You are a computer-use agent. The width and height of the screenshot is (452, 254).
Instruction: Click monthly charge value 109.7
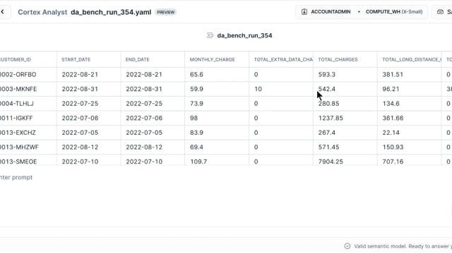tap(198, 162)
